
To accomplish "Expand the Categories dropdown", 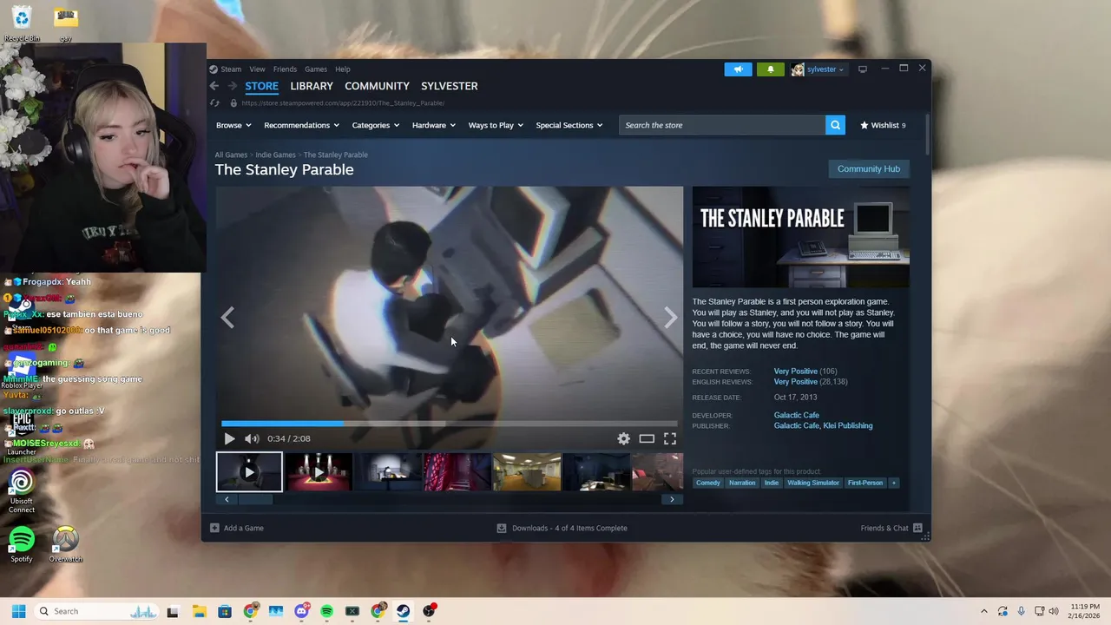I will click(x=375, y=125).
